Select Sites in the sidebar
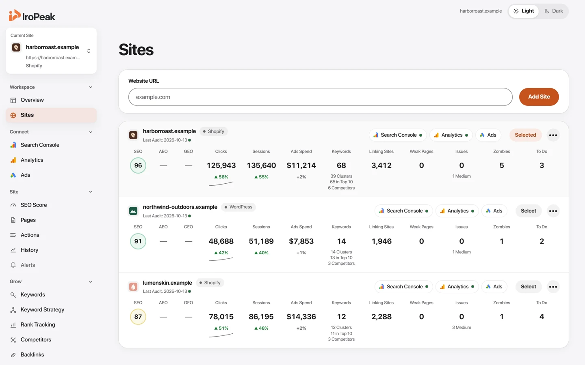Screen dimensions: 585x365 [51, 115]
